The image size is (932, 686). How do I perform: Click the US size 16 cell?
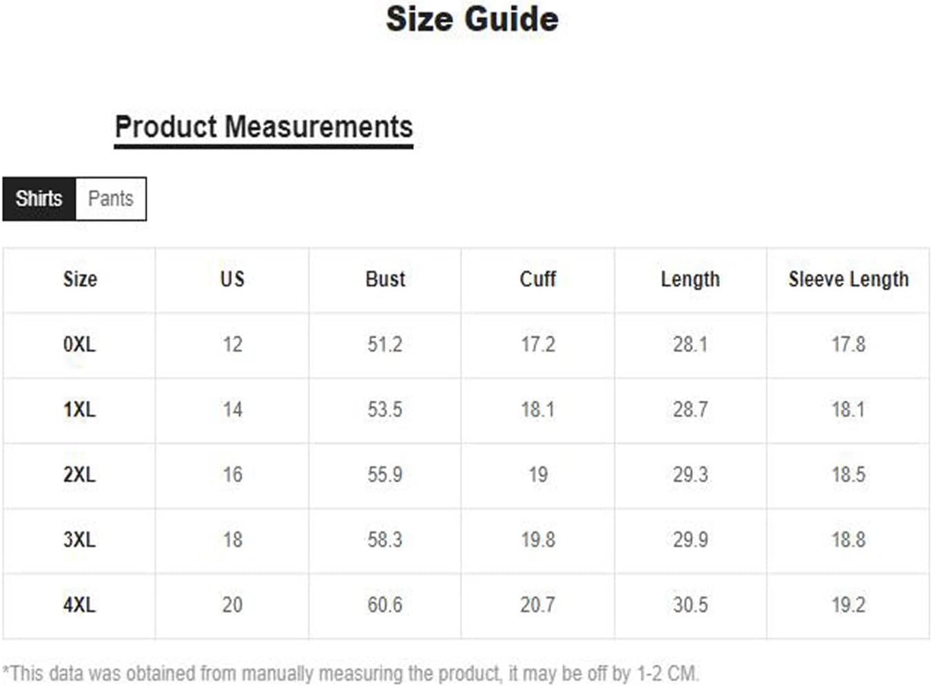click(232, 475)
